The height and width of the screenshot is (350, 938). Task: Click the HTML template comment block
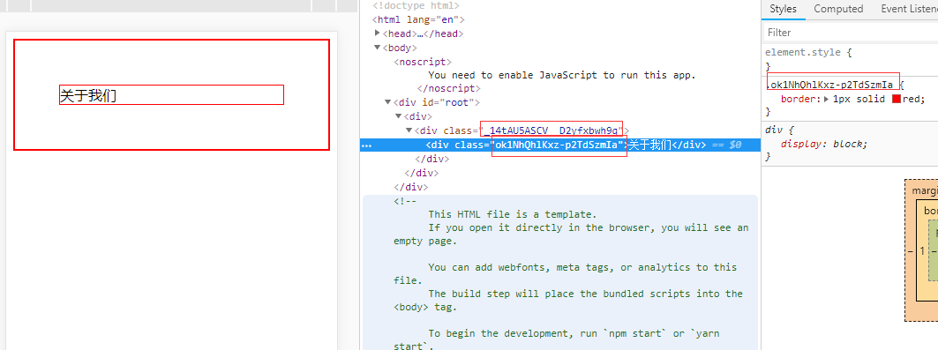[560, 272]
